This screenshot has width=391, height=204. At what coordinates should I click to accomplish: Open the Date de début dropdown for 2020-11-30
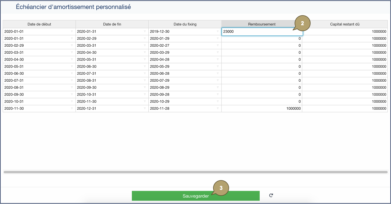tap(72, 108)
